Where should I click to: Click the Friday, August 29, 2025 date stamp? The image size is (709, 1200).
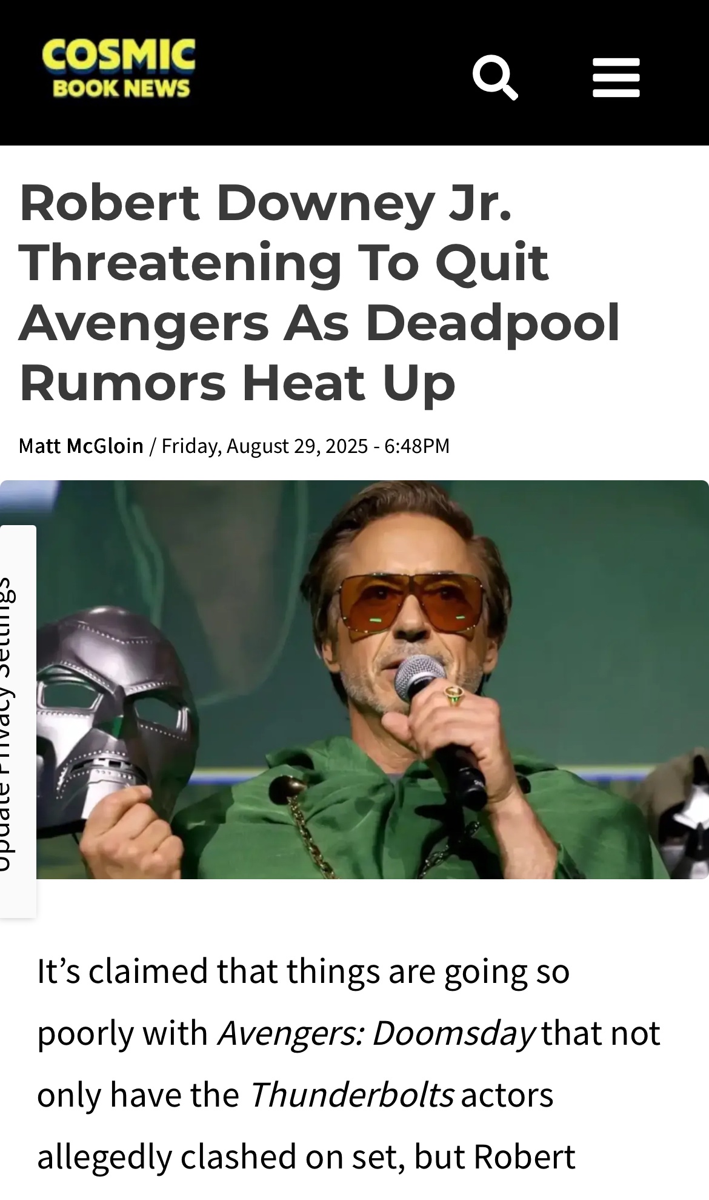click(265, 446)
